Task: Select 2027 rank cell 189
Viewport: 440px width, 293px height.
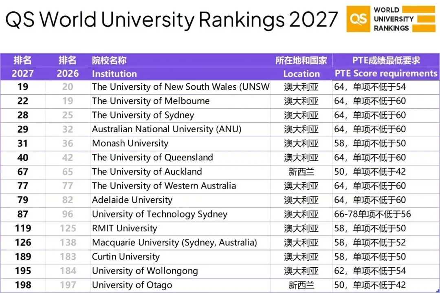Action: [23, 256]
